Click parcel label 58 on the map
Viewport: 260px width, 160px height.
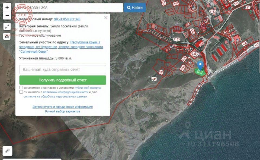(x=161, y=72)
